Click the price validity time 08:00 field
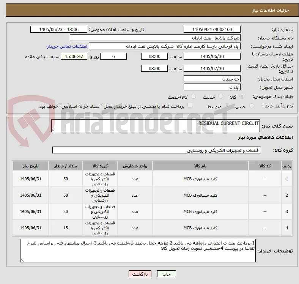 click(x=154, y=68)
